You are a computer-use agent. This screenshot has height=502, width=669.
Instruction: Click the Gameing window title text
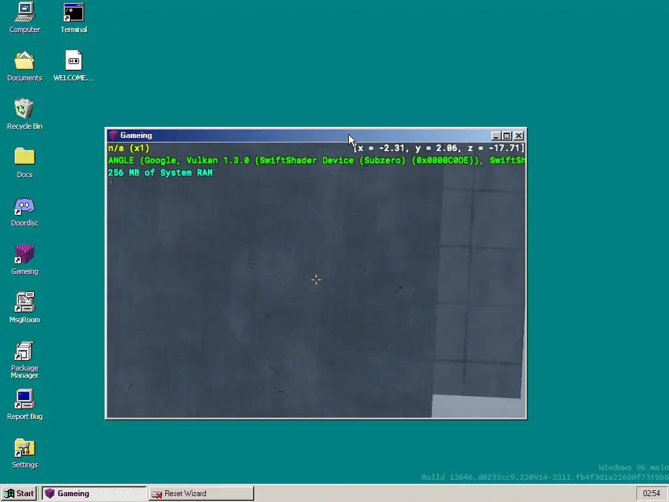(136, 135)
